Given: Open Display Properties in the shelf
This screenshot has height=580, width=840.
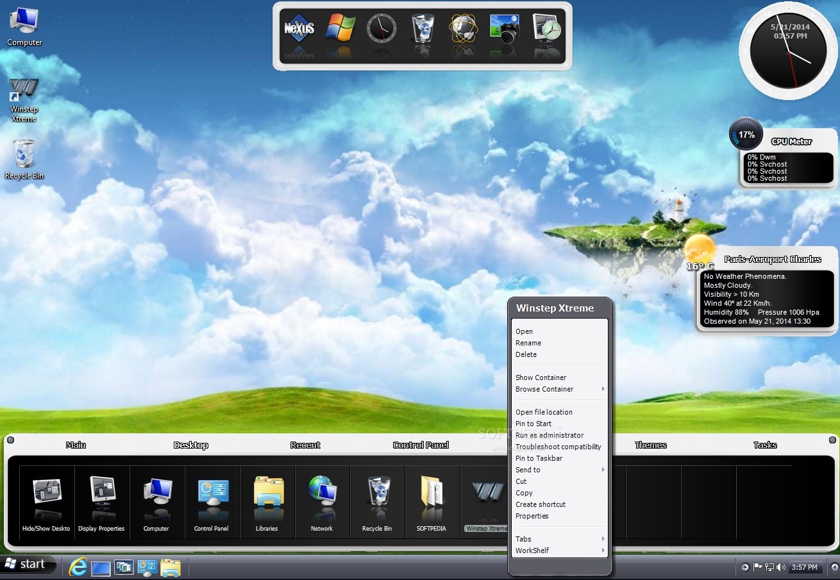Looking at the screenshot, I should click(x=101, y=504).
